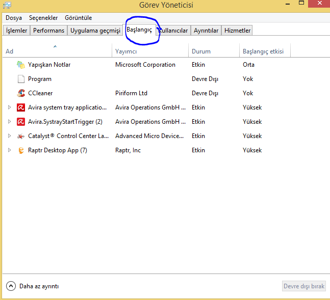The width and height of the screenshot is (330, 300).
Task: Sort by the Başlangıç etkisi column header
Action: (x=265, y=50)
